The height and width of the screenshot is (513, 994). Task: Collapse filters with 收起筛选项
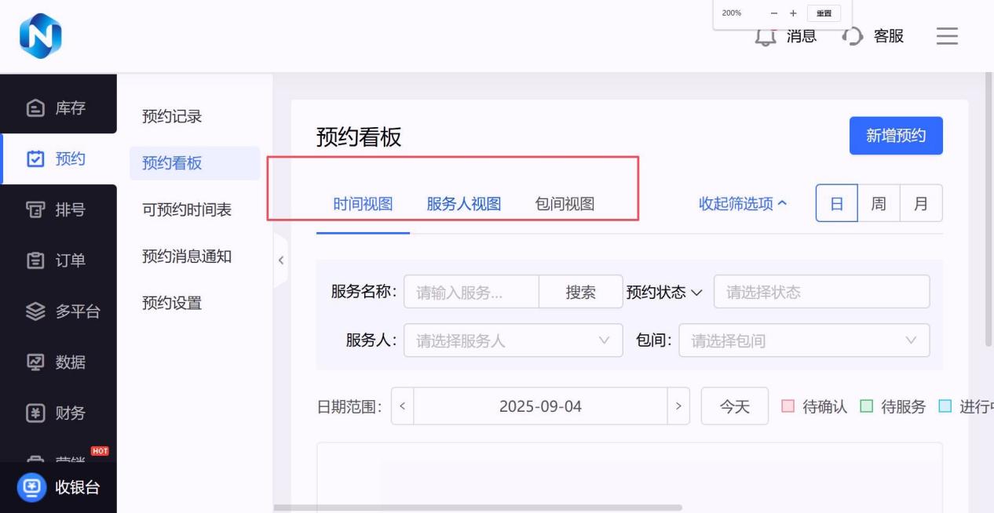point(743,204)
